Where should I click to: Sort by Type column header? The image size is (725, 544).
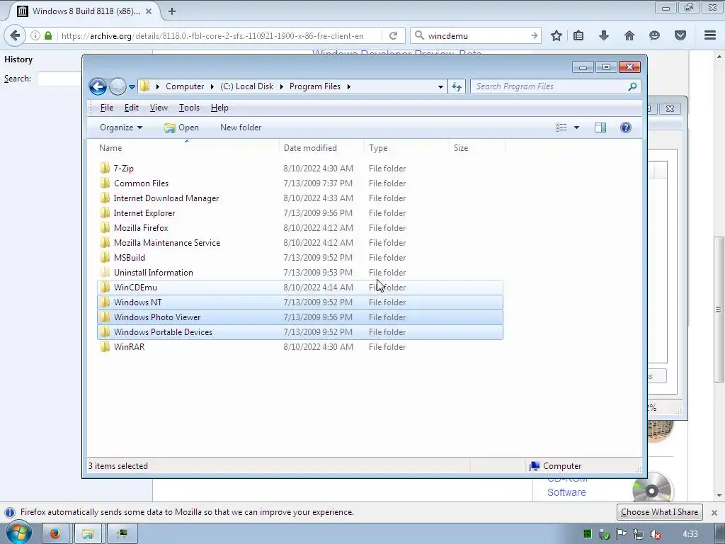[406, 148]
